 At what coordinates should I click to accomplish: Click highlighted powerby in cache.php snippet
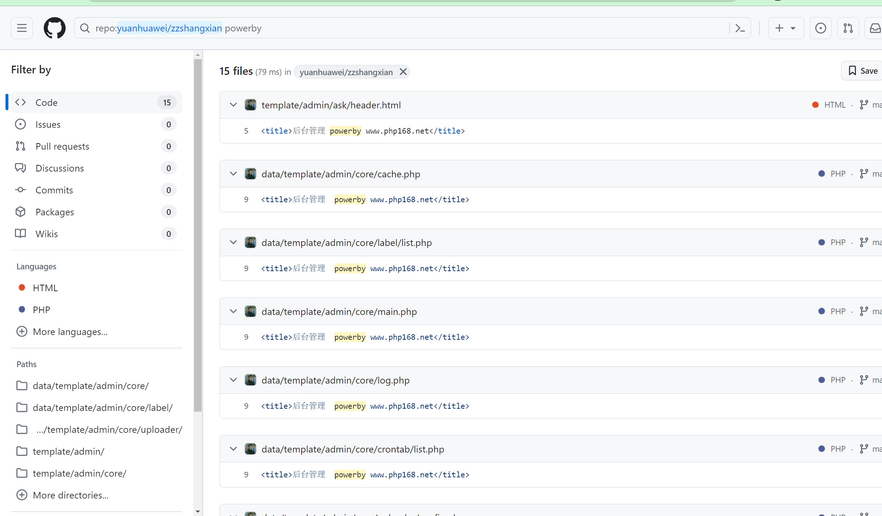coord(350,200)
